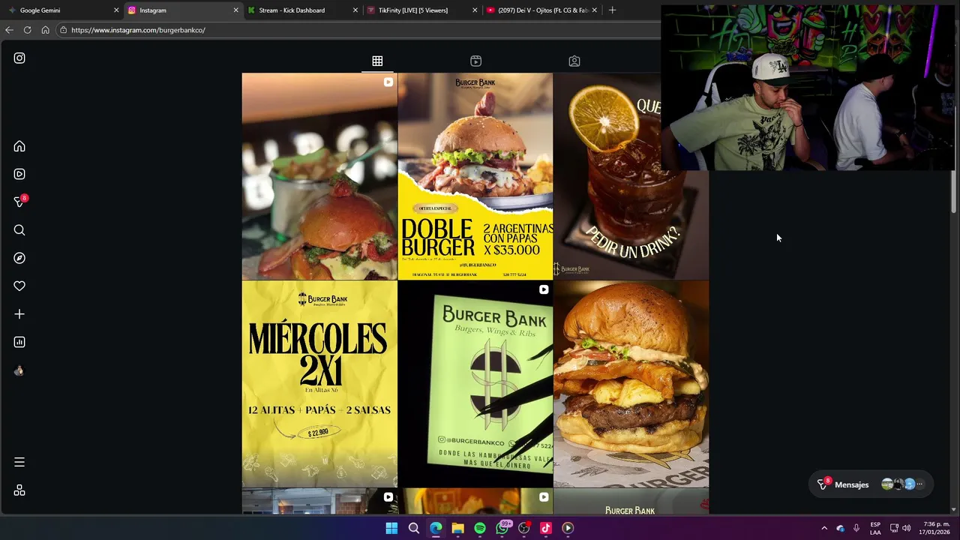Select the Reels tab on the profile
960x540 pixels.
coord(475,61)
